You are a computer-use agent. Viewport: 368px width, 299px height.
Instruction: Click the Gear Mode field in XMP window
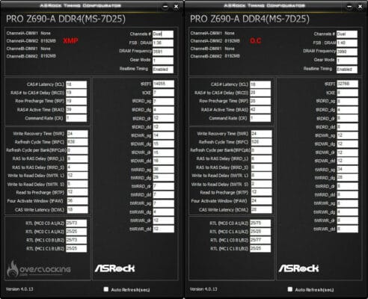coord(163,61)
